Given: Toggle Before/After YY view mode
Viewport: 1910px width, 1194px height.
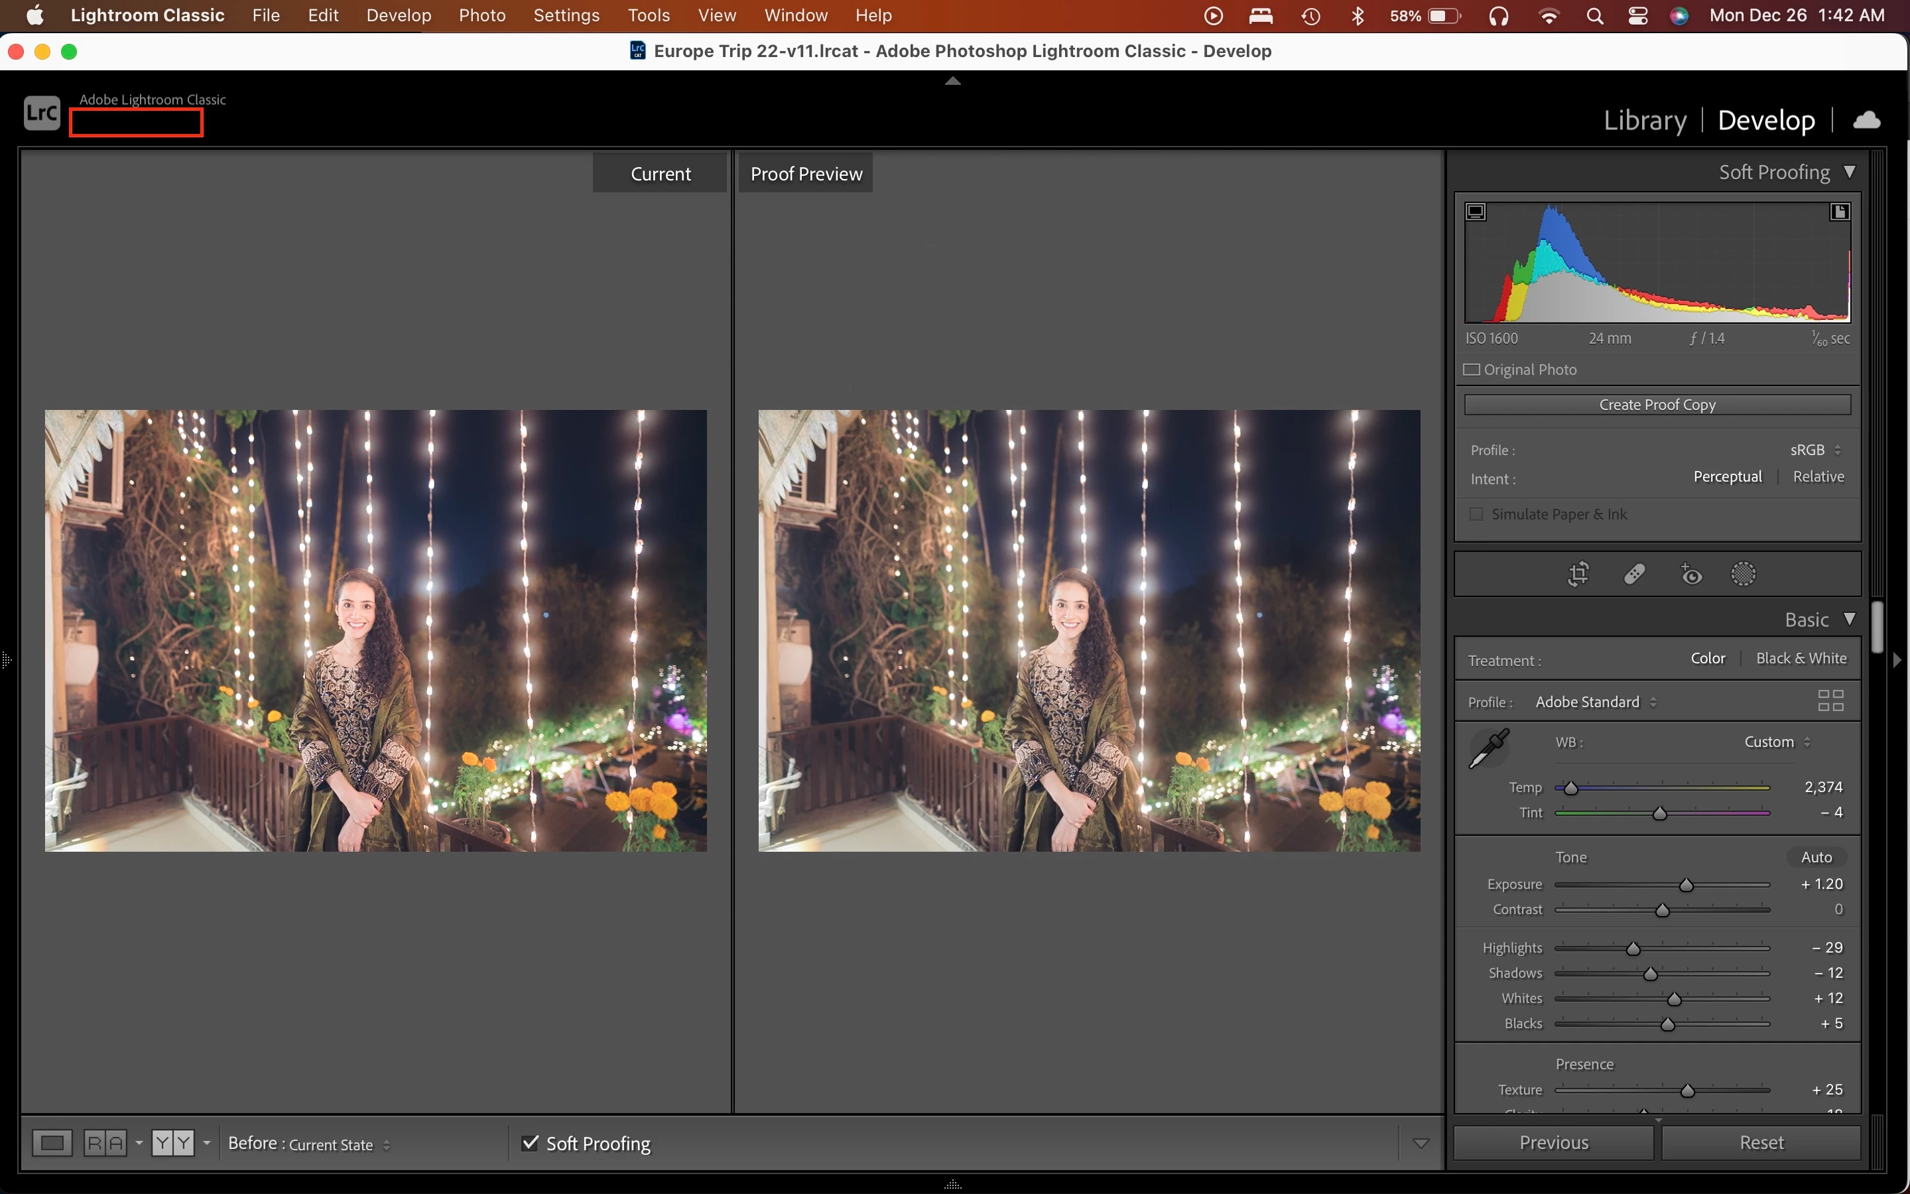Looking at the screenshot, I should (x=173, y=1143).
